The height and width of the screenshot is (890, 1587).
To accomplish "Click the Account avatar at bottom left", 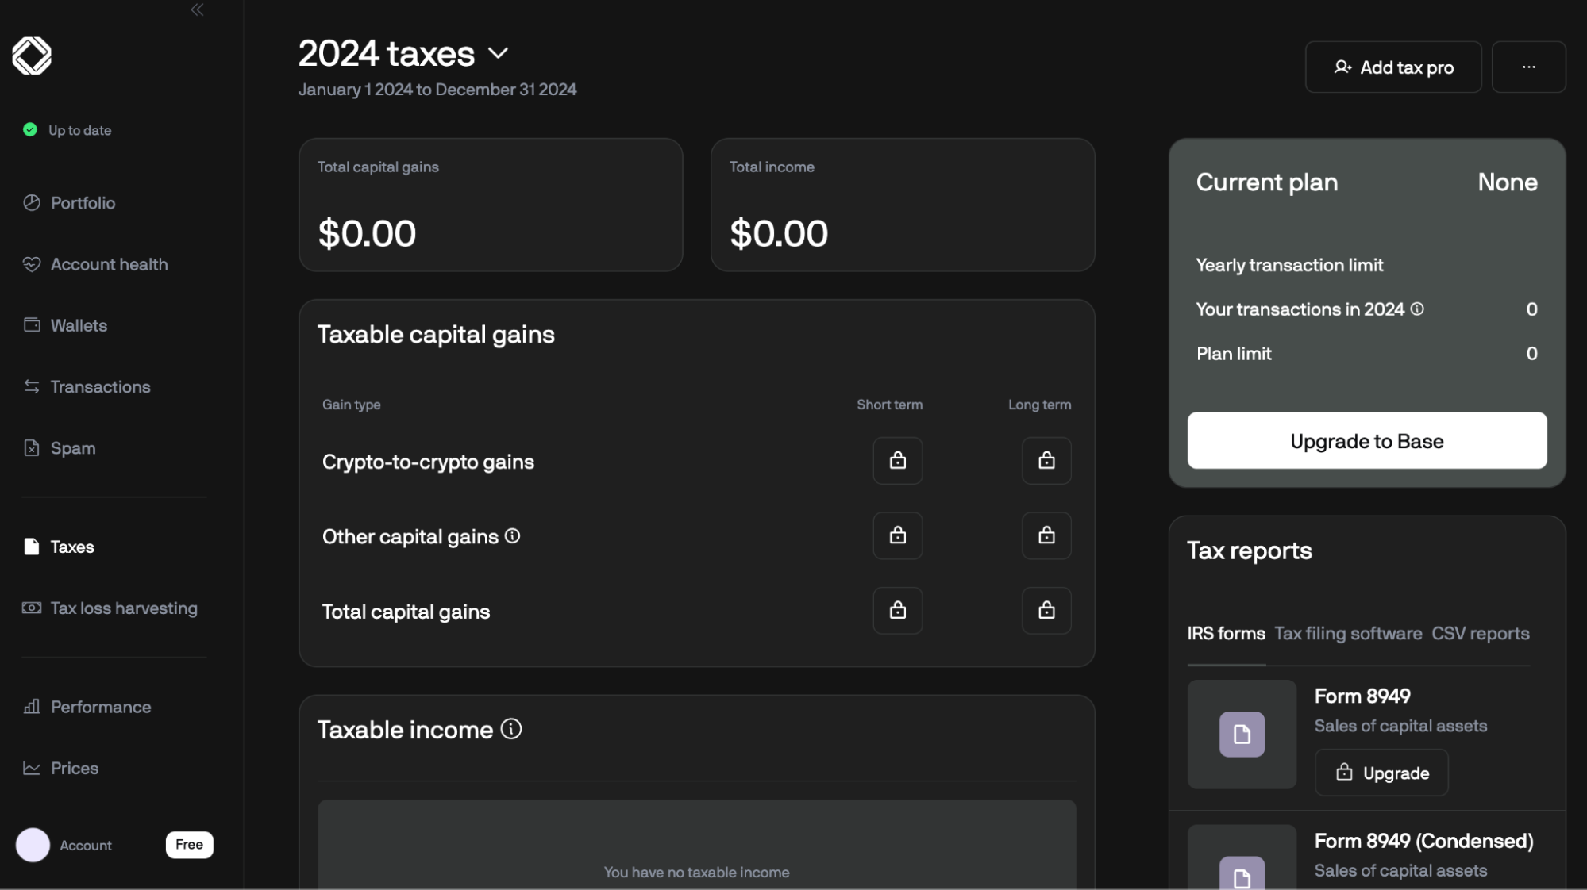I will pyautogui.click(x=33, y=845).
